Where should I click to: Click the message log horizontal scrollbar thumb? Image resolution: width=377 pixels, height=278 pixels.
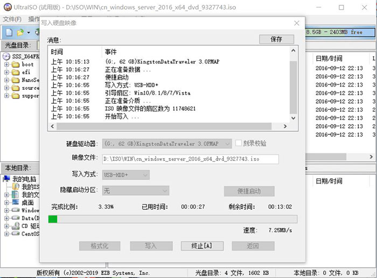[x=164, y=126]
